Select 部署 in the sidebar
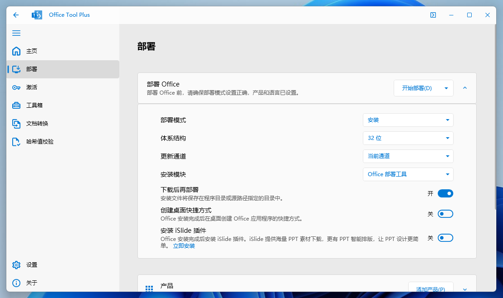The height and width of the screenshot is (298, 503). 63,69
